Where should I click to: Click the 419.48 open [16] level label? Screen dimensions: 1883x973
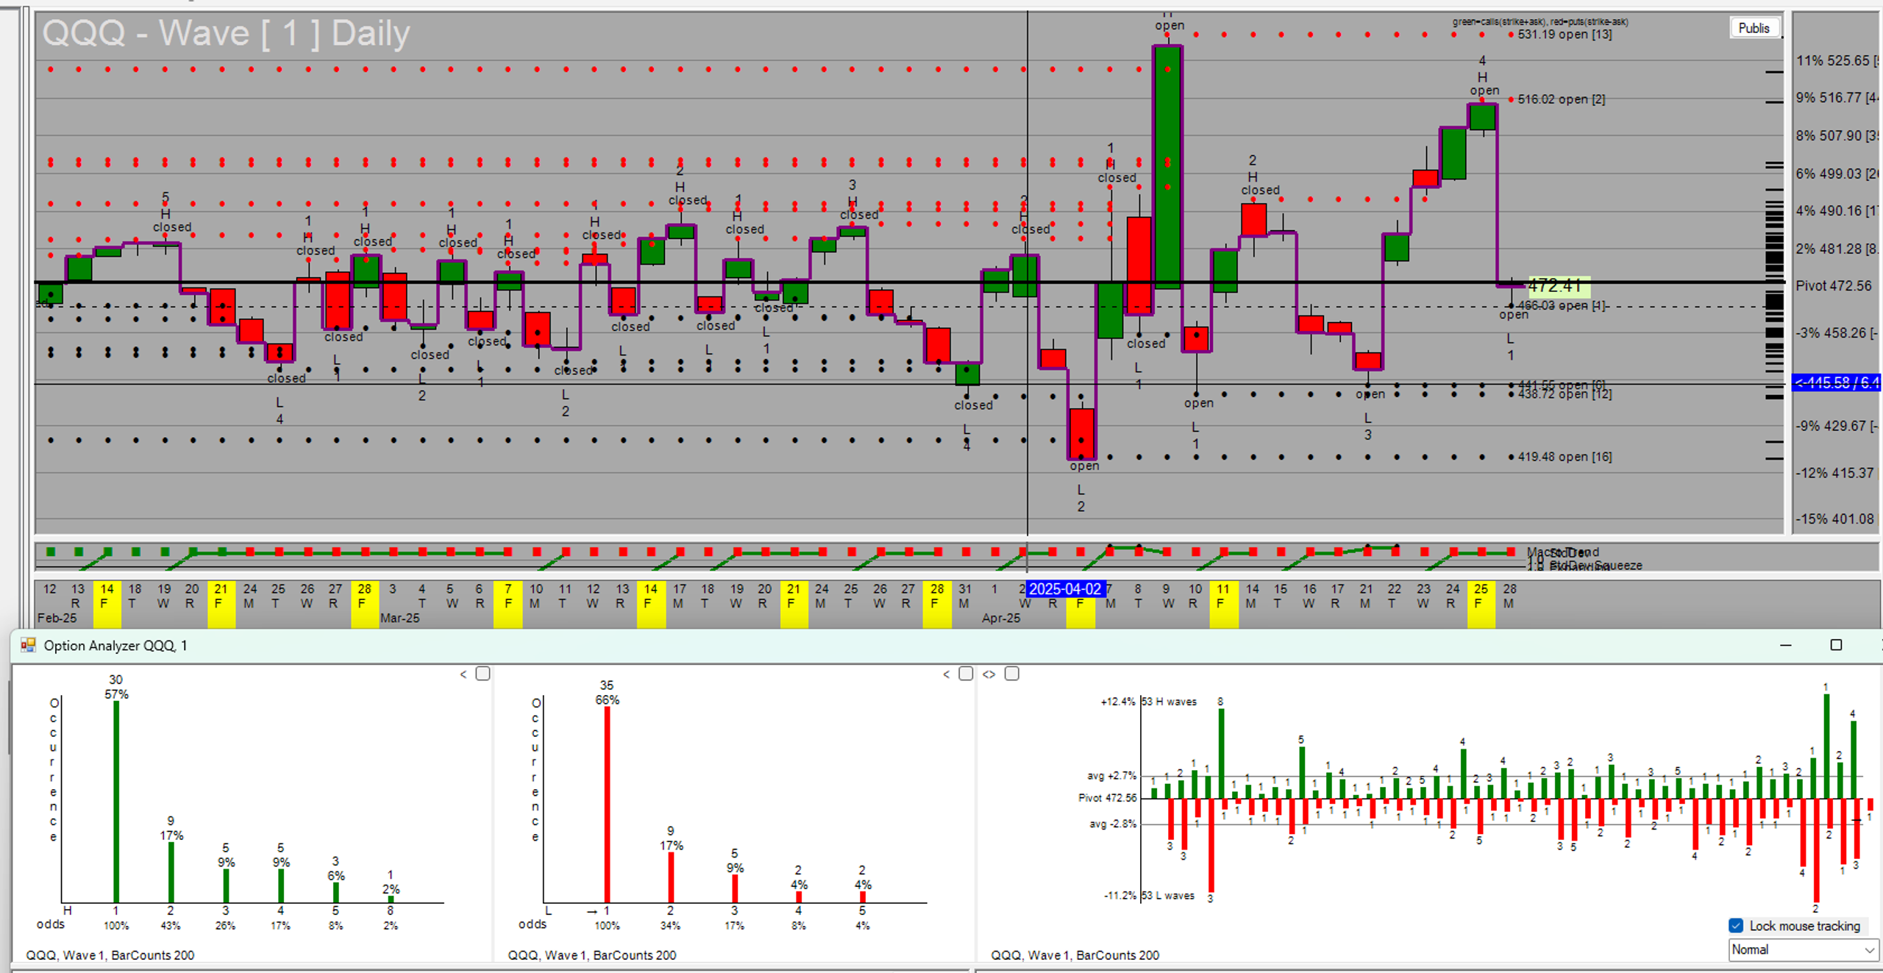click(1565, 457)
